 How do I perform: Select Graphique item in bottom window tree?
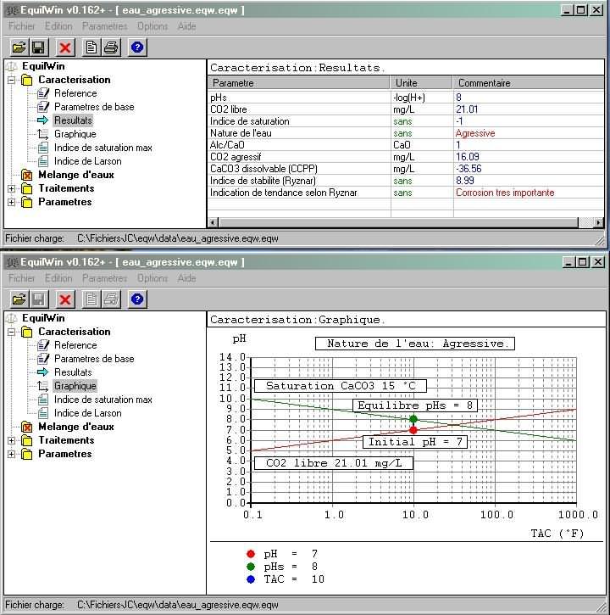coord(75,386)
